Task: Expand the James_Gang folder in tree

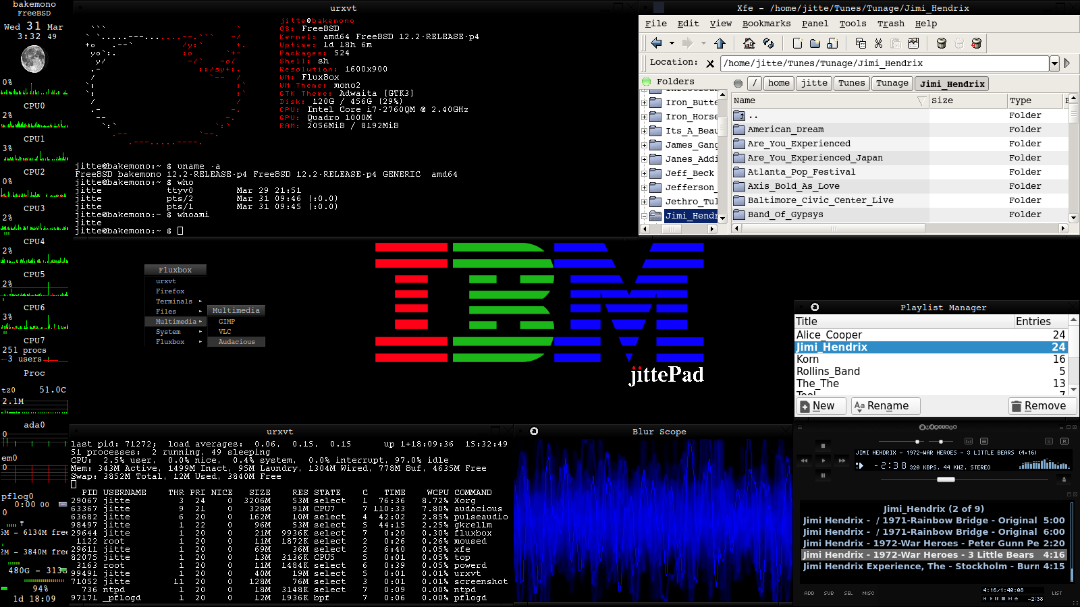Action: tap(644, 145)
